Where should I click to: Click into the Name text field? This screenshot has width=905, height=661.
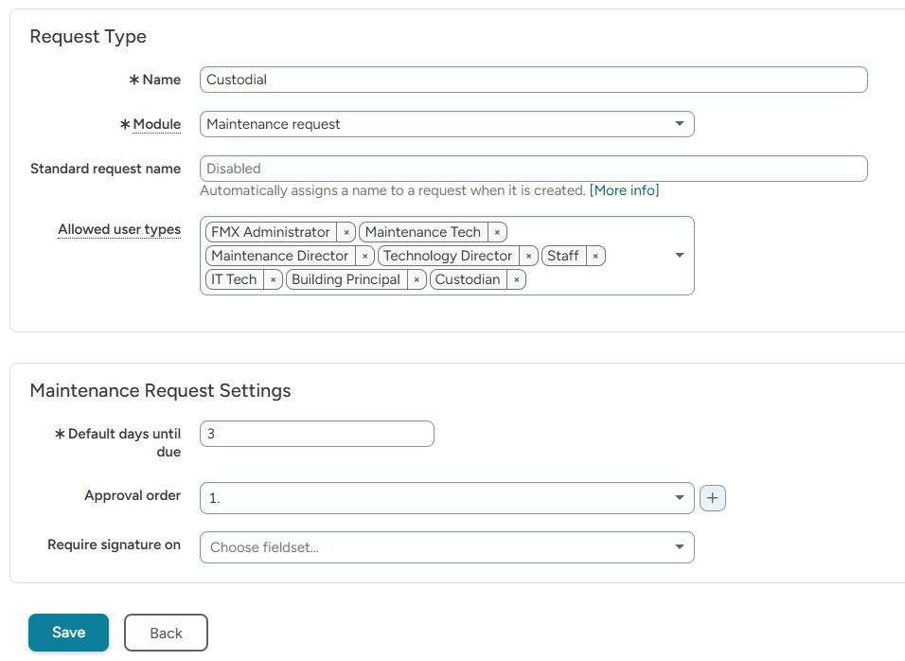coord(533,80)
